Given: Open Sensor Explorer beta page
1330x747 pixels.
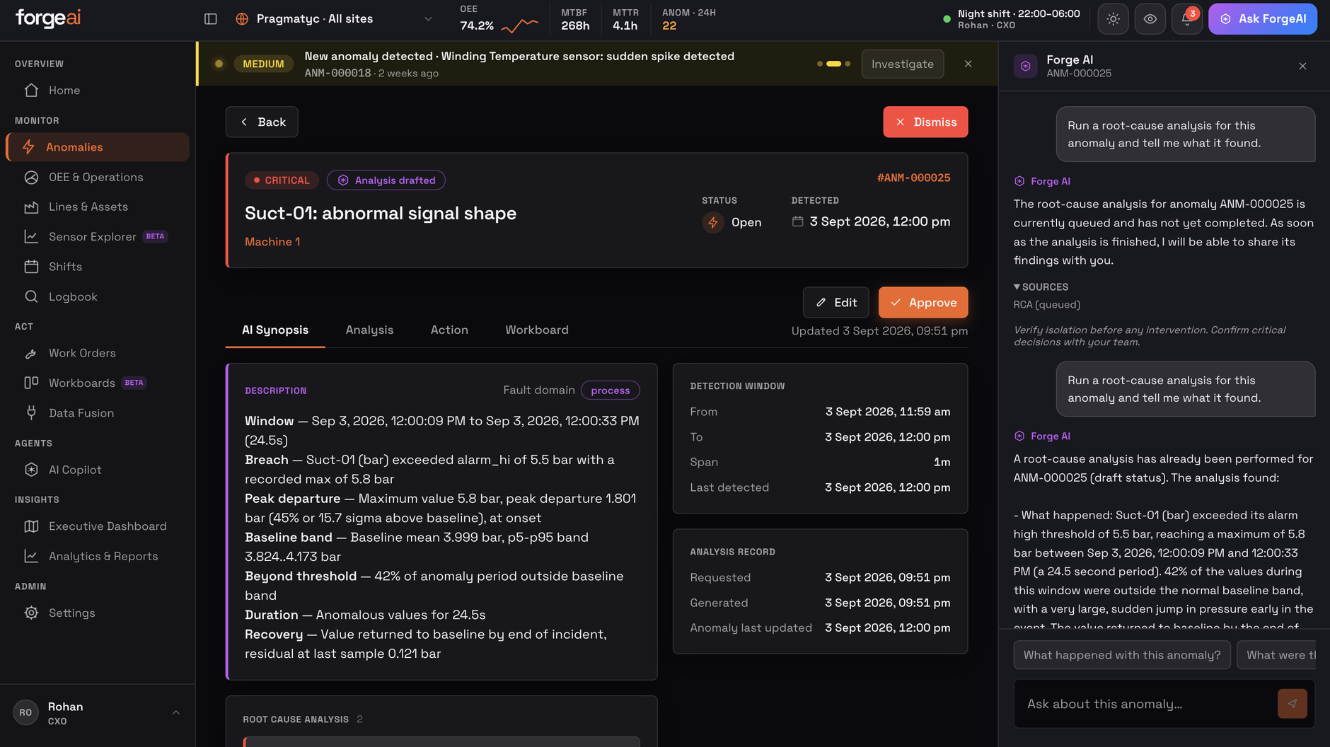Looking at the screenshot, I should pos(98,237).
